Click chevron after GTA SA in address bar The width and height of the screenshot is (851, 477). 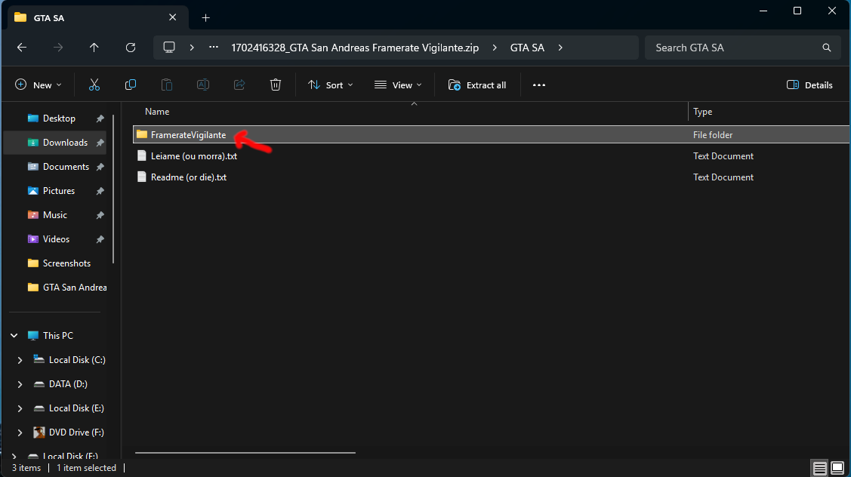point(560,48)
